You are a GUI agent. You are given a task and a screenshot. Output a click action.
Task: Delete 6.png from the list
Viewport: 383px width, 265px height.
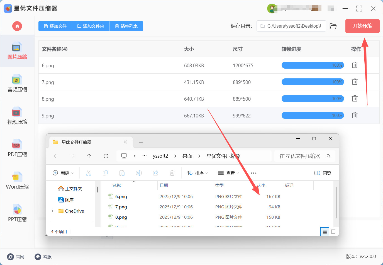point(354,65)
